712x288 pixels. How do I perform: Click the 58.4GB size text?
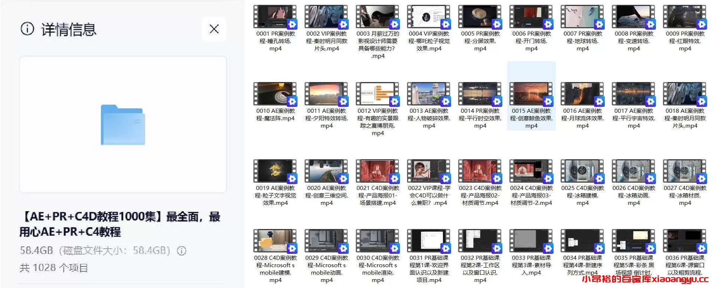(36, 251)
